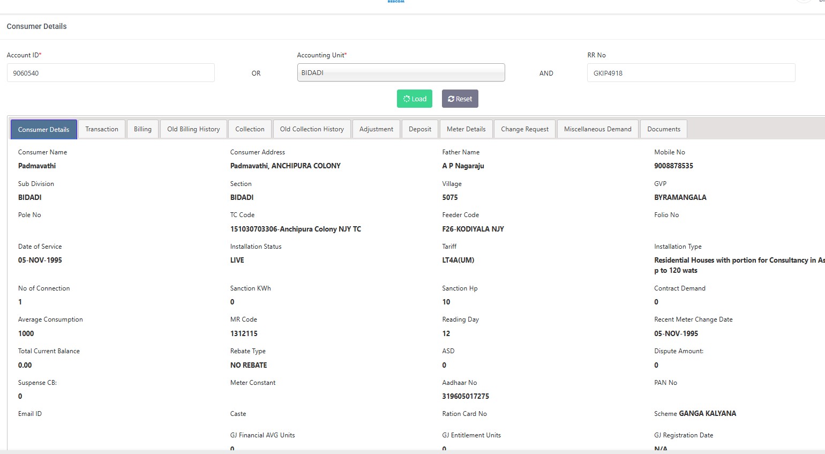View the Old Collection History tab
Image resolution: width=825 pixels, height=454 pixels.
pyautogui.click(x=312, y=129)
